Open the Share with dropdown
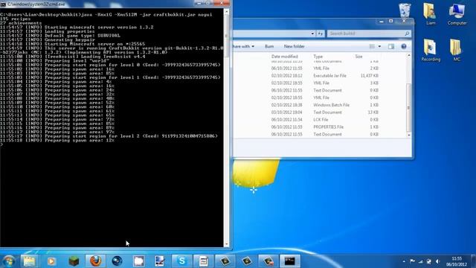The height and width of the screenshot is (268, 476). (x=243, y=46)
